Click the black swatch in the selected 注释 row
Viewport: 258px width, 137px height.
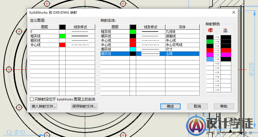(133, 54)
